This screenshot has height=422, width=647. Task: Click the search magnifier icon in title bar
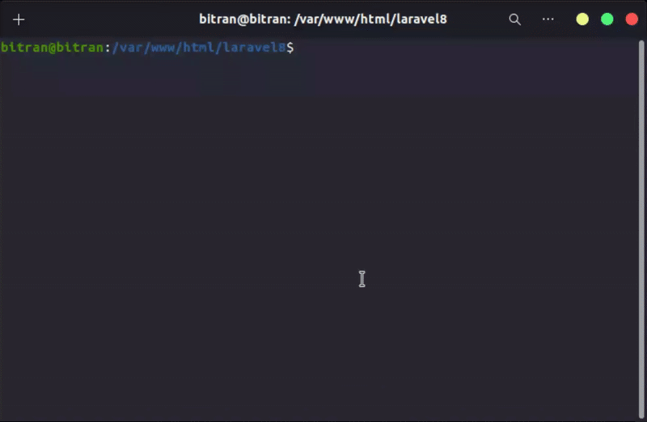(514, 19)
